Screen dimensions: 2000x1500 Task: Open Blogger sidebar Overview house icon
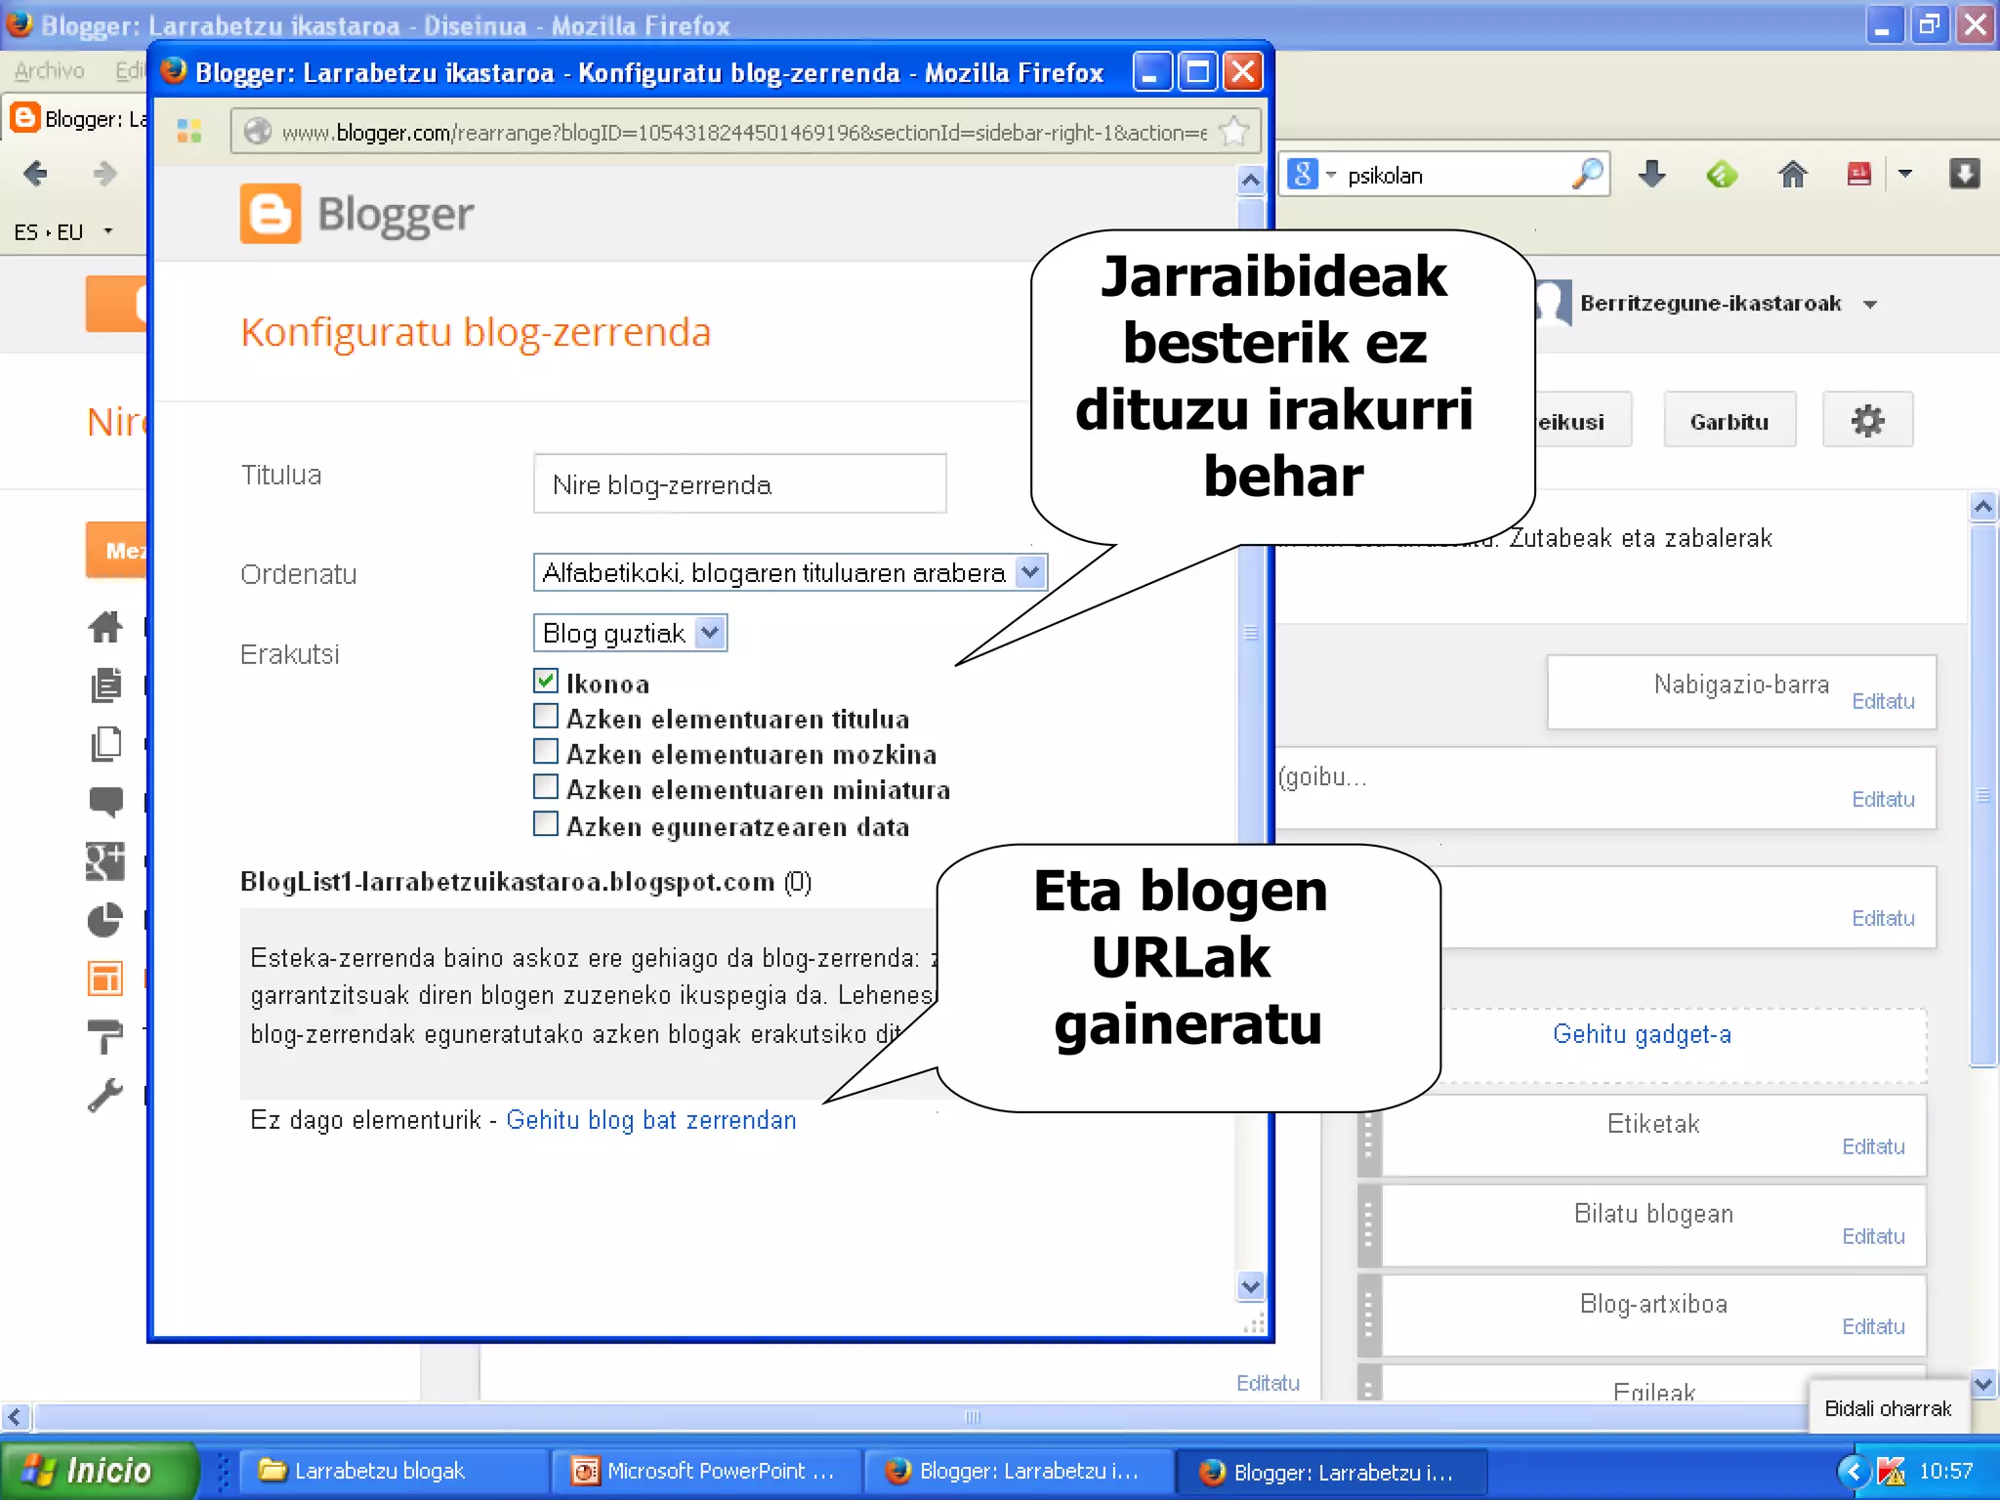(105, 626)
